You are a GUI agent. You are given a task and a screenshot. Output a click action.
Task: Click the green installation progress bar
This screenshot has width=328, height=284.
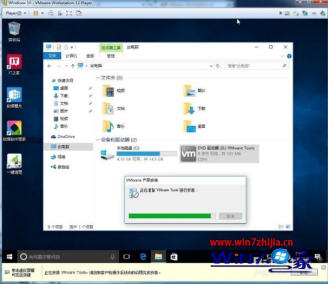[172, 216]
